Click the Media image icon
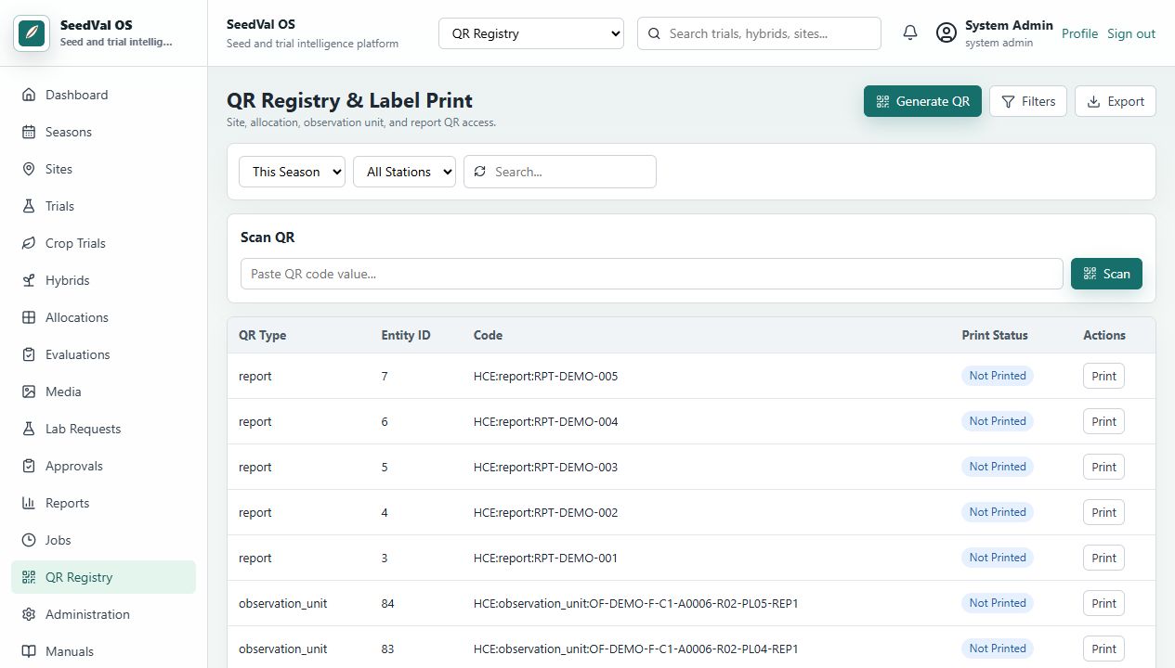The height and width of the screenshot is (668, 1175). click(29, 392)
